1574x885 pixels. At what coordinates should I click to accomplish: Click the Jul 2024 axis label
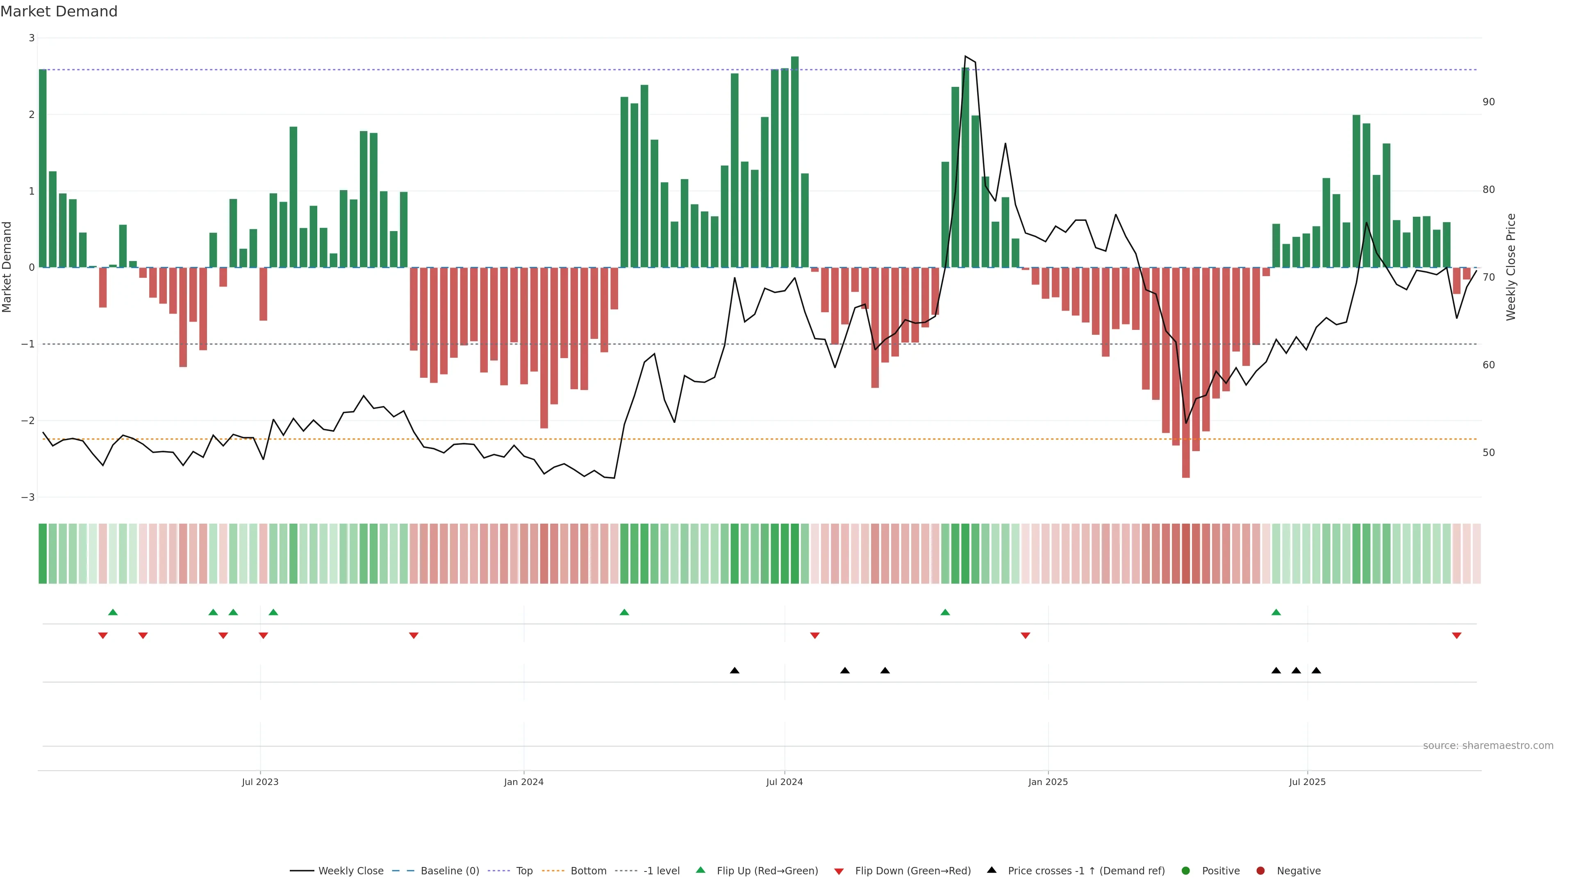pyautogui.click(x=785, y=782)
